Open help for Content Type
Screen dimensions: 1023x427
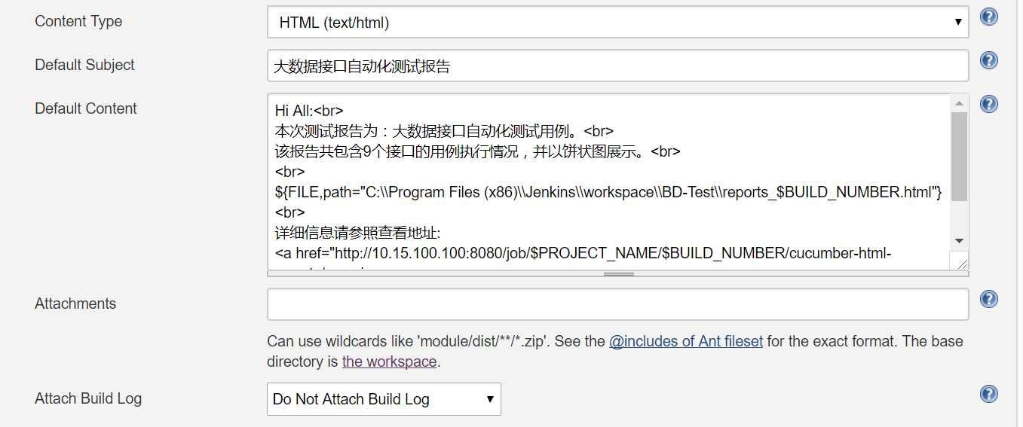coord(988,17)
